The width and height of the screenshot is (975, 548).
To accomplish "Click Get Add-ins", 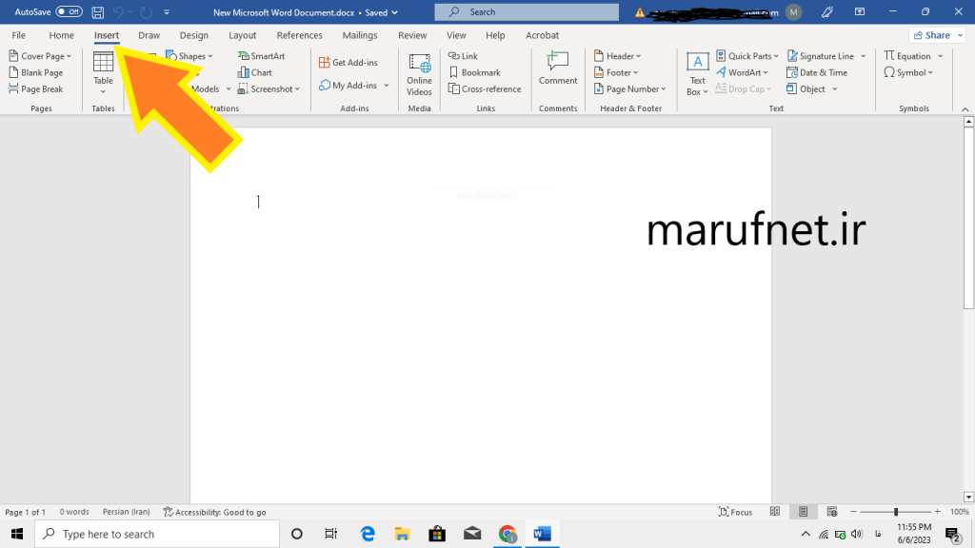I will click(x=348, y=63).
